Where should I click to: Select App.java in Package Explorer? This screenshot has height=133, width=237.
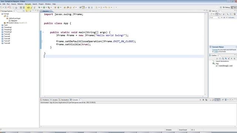pos(13,21)
